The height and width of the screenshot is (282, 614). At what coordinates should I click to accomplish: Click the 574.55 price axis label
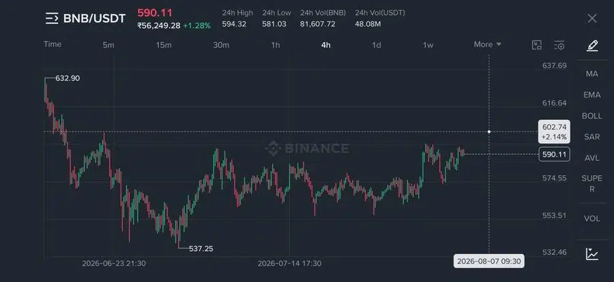[x=554, y=178]
